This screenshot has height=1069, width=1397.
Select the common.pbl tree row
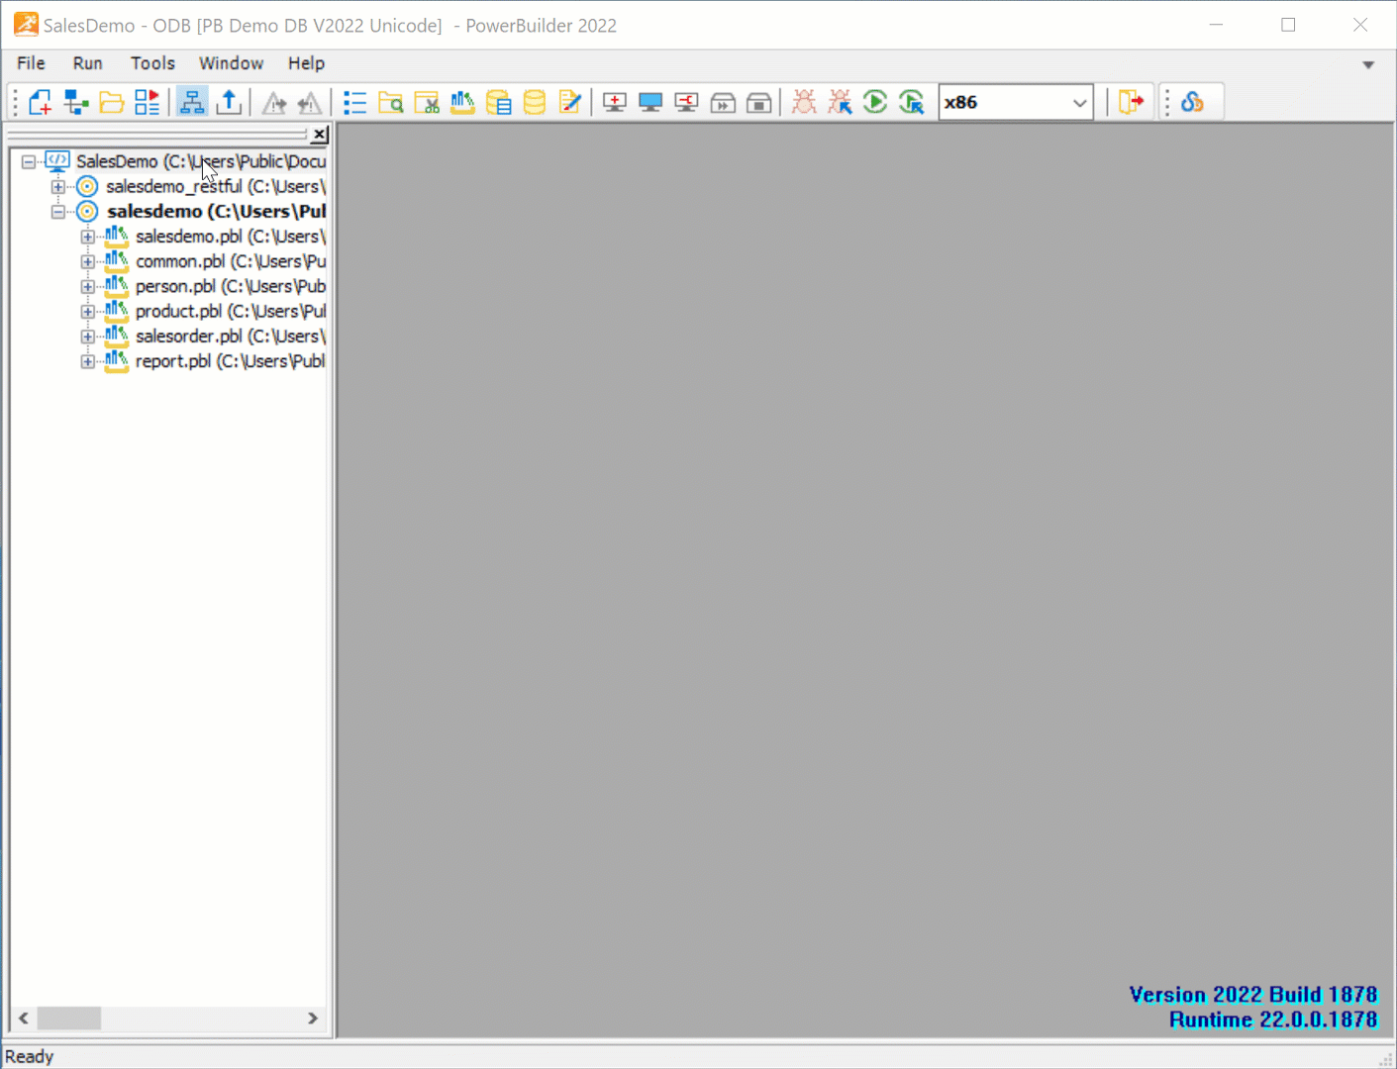[231, 261]
